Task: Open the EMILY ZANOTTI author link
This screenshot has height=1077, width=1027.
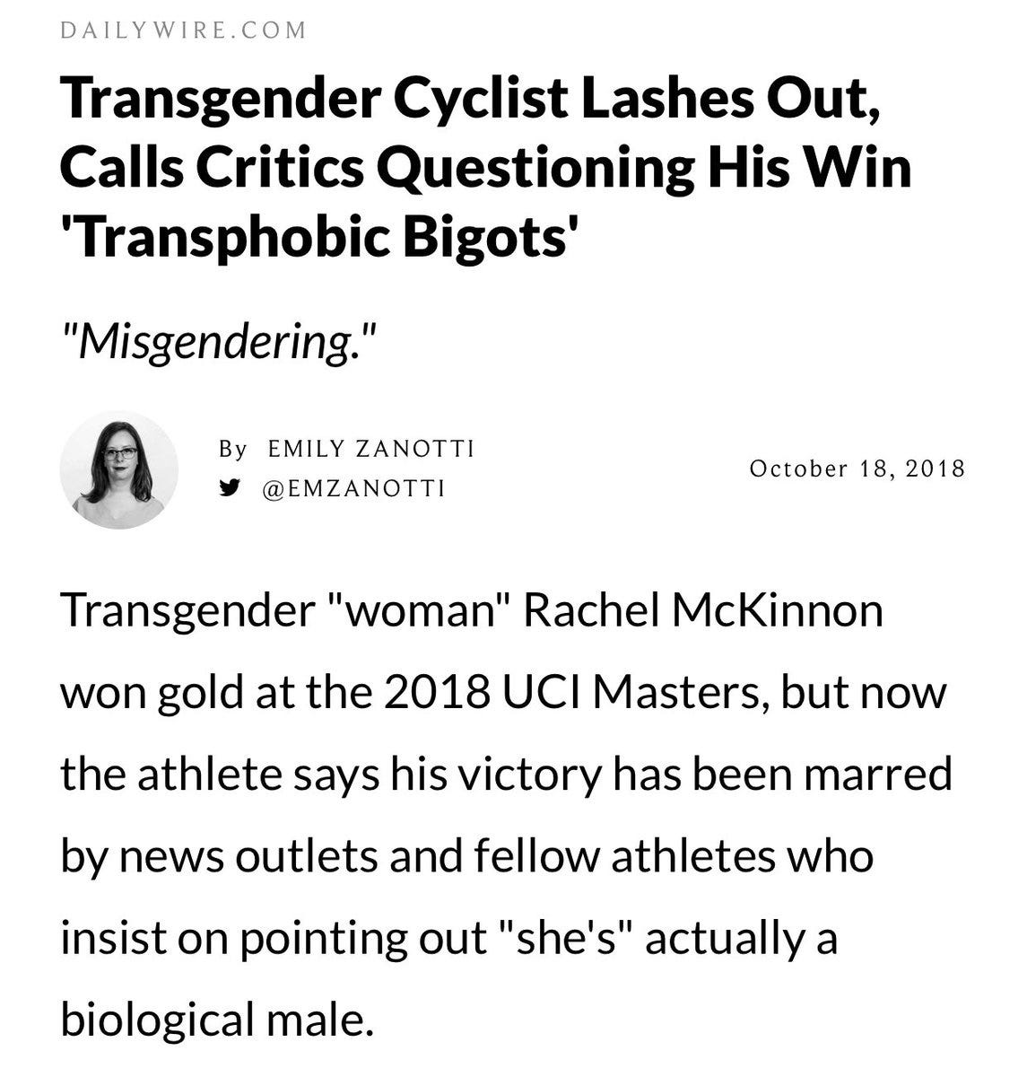Action: point(371,449)
